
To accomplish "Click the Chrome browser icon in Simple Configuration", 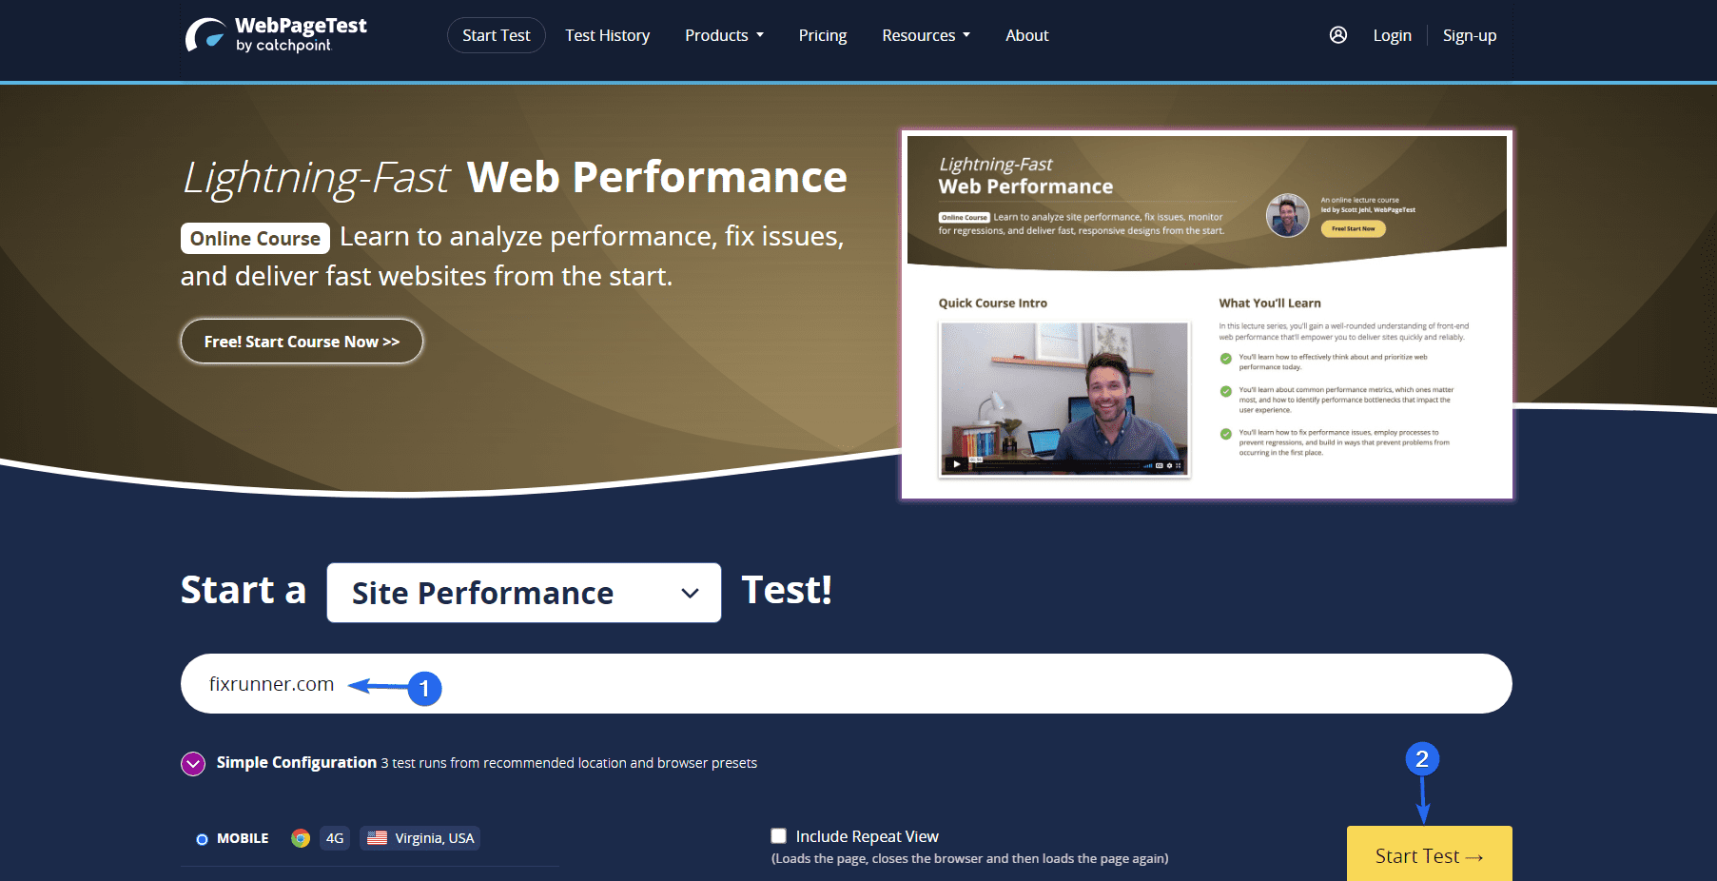I will 301,837.
